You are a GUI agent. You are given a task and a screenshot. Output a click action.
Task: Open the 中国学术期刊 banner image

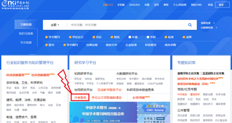pos(103,112)
